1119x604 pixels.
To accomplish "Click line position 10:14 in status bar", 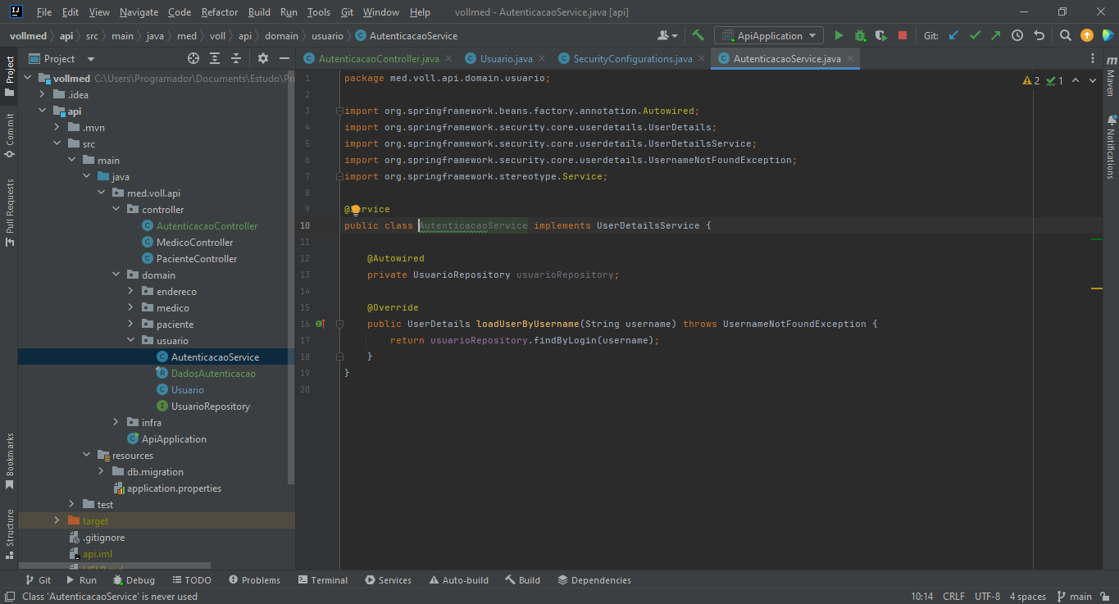I will click(x=922, y=597).
